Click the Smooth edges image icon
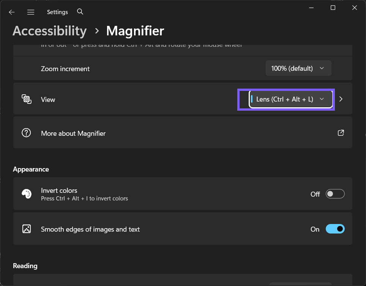The height and width of the screenshot is (286, 366). point(26,229)
